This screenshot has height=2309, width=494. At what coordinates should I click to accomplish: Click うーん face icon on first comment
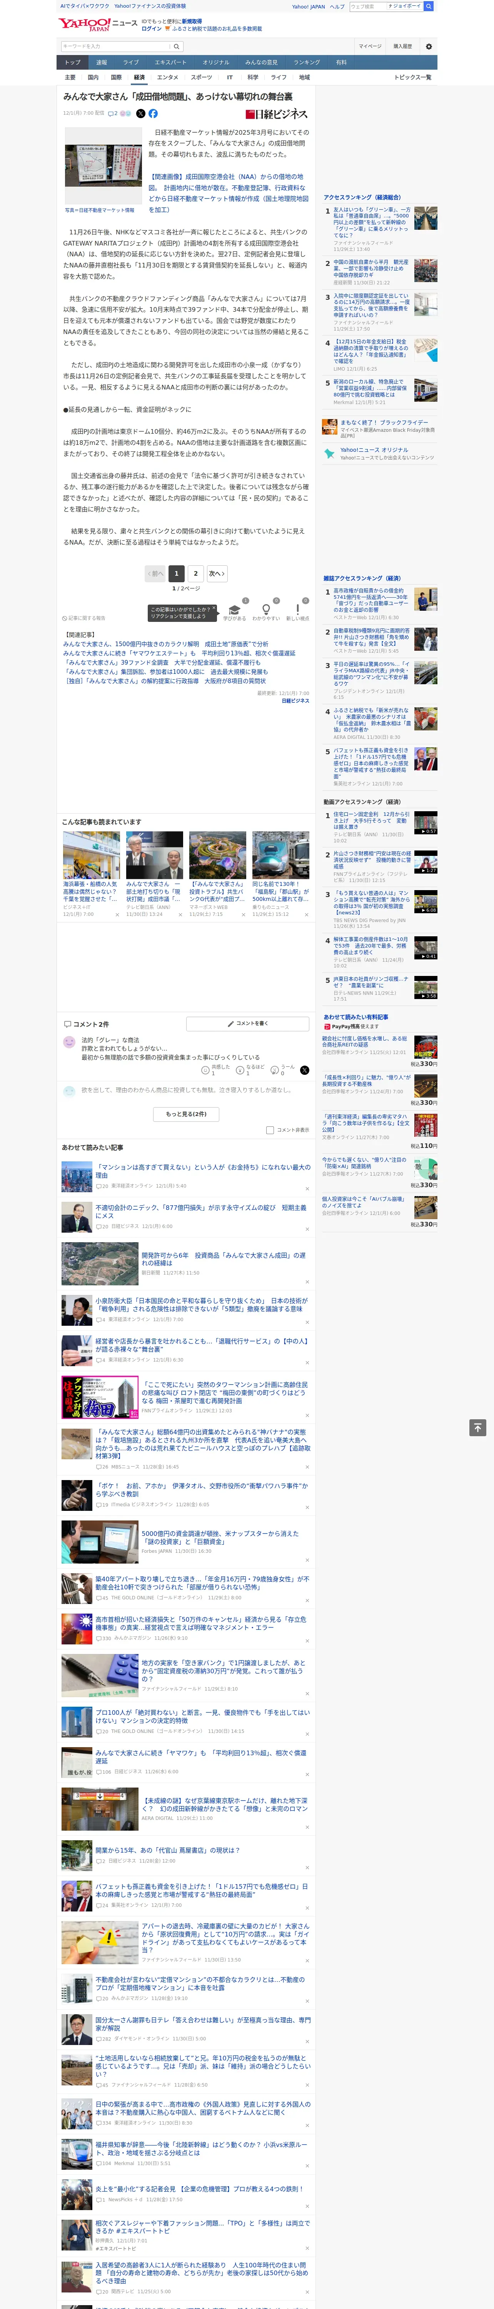[x=274, y=1070]
